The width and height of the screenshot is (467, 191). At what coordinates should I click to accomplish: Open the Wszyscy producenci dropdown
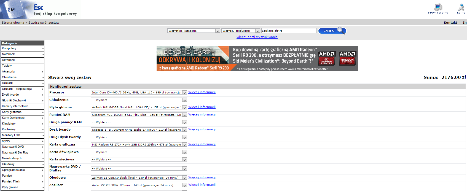pyautogui.click(x=241, y=31)
